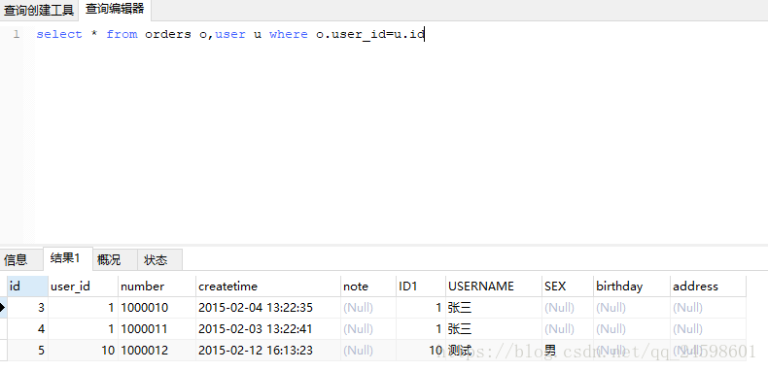Select the cell with id 4

point(28,329)
